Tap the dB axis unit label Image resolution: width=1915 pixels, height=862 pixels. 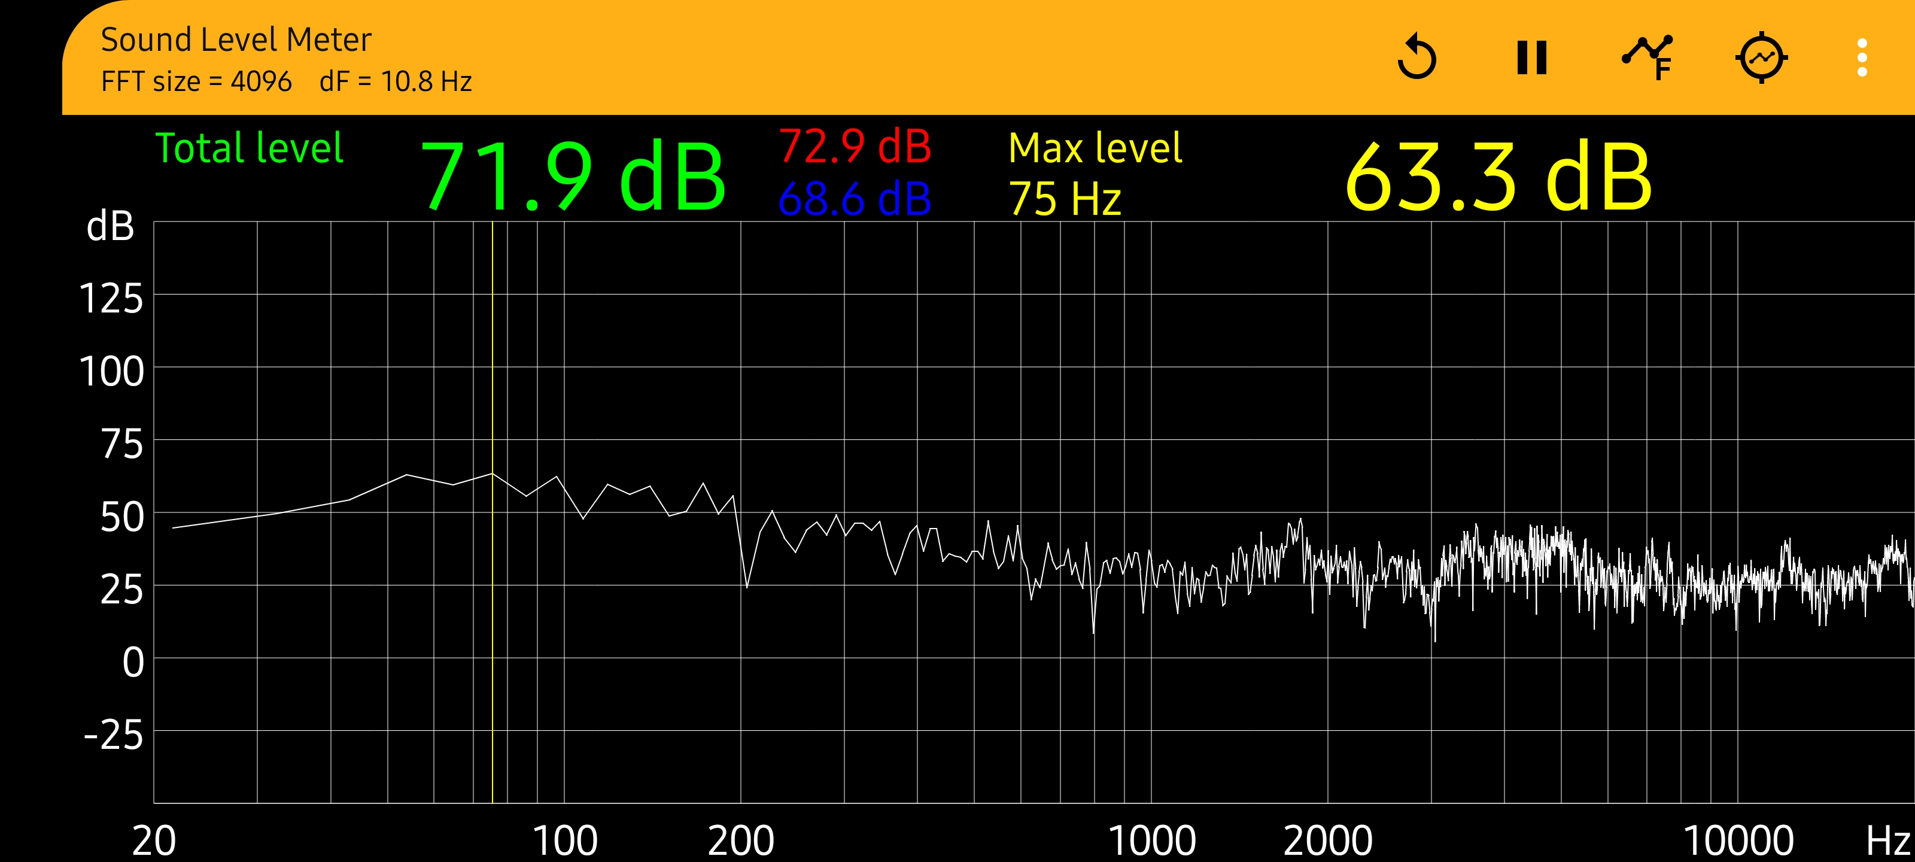[x=110, y=225]
